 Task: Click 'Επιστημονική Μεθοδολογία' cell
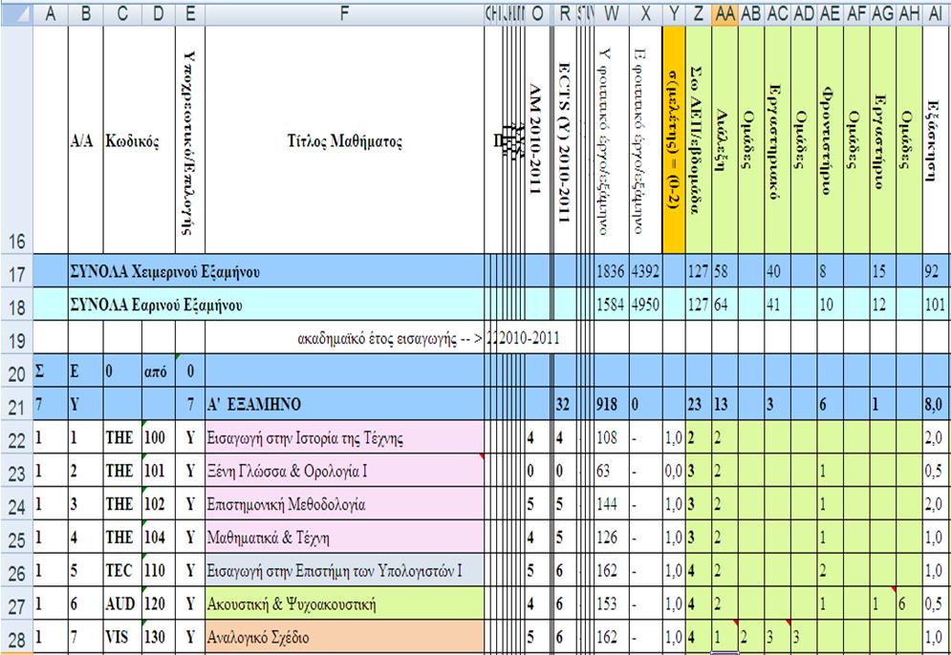pyautogui.click(x=344, y=503)
